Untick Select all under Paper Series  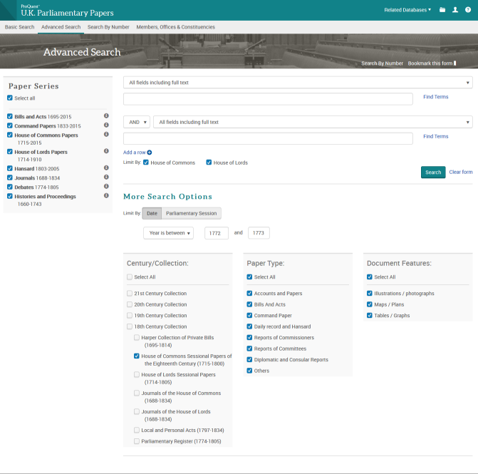point(10,98)
